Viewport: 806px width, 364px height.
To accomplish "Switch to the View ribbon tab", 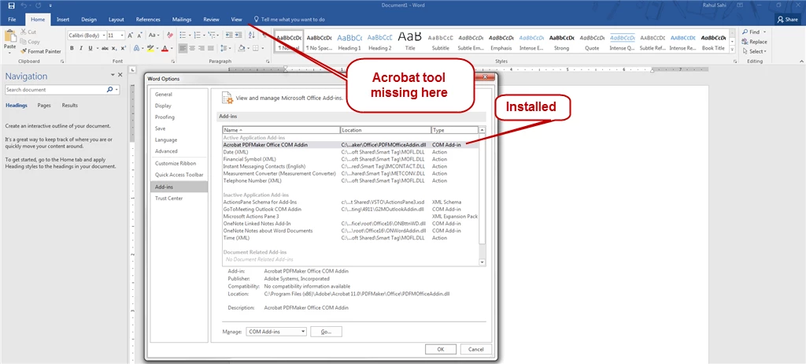I will pyautogui.click(x=236, y=20).
